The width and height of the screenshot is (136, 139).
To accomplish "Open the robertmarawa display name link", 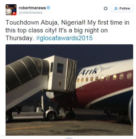I will pyautogui.click(x=32, y=8).
